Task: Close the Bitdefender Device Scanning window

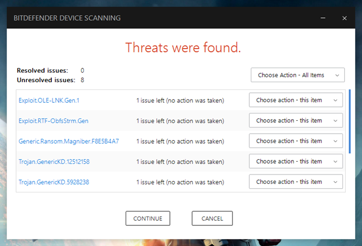Action: tap(345, 18)
